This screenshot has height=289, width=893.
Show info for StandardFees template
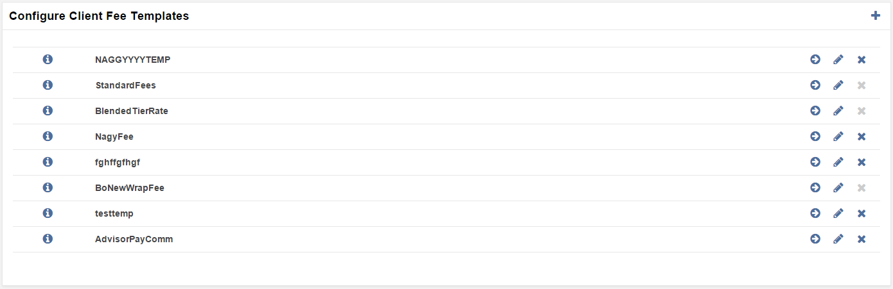pyautogui.click(x=48, y=85)
